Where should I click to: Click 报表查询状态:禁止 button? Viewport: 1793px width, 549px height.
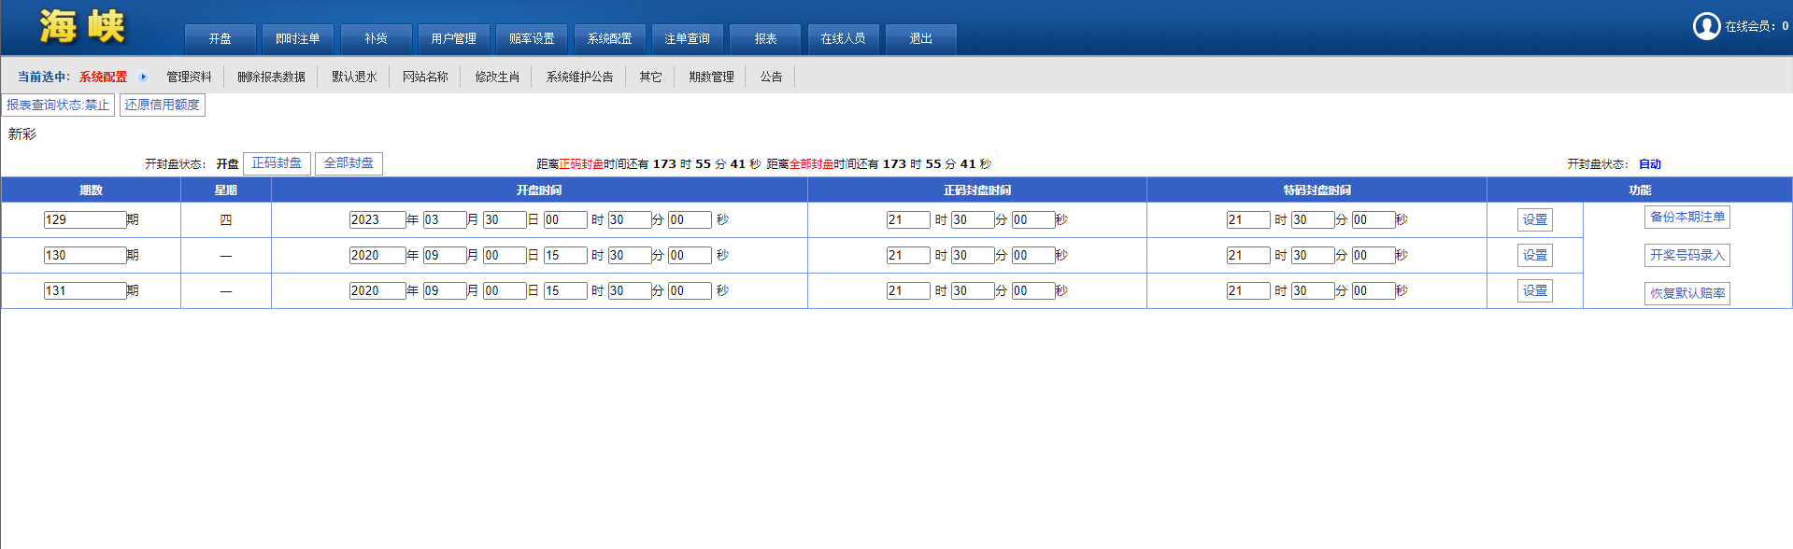tap(58, 105)
